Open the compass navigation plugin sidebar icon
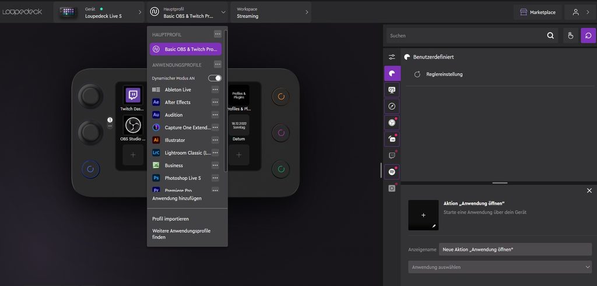This screenshot has width=597, height=286. 392,106
